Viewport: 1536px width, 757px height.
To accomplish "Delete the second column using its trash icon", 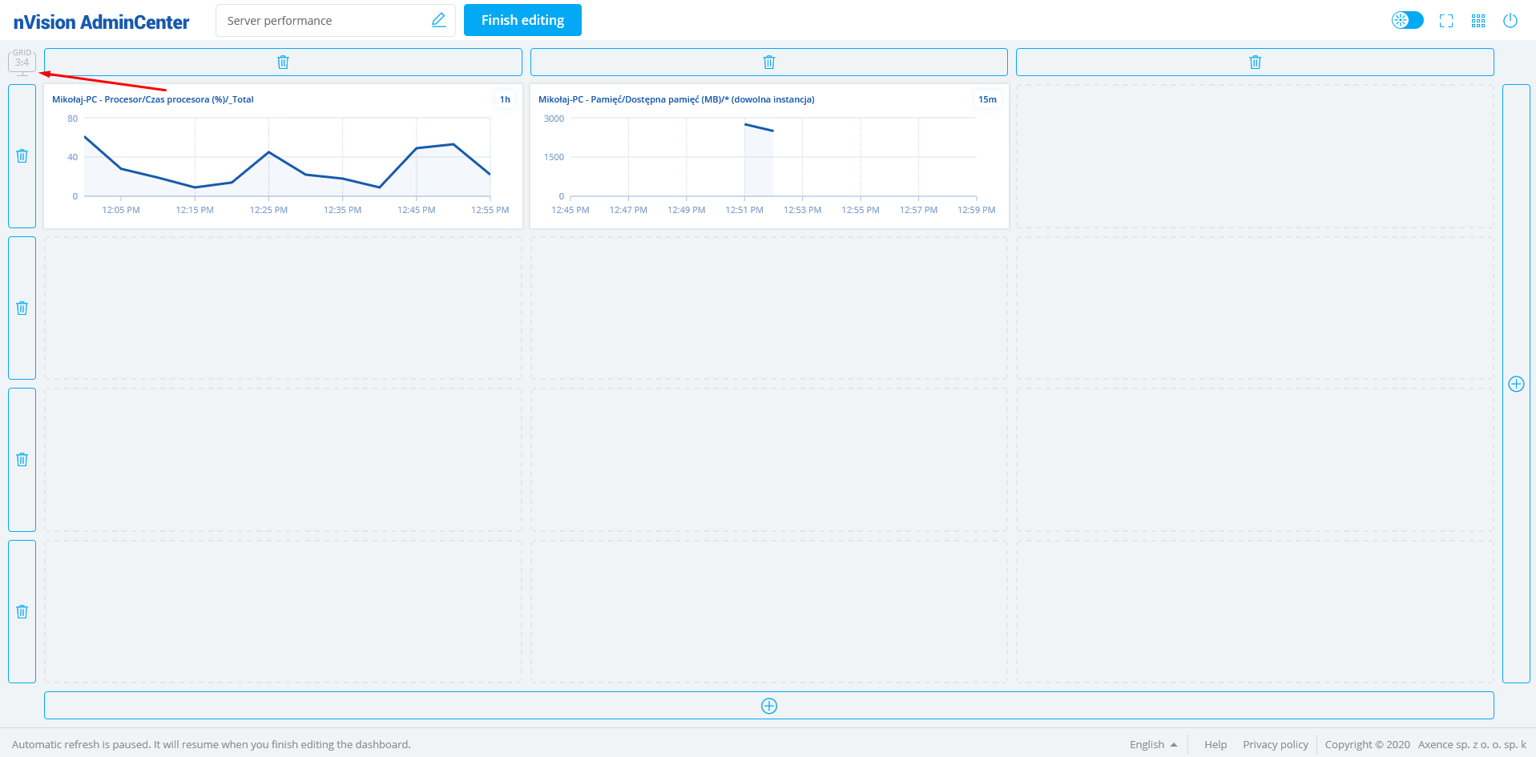I will coord(768,62).
